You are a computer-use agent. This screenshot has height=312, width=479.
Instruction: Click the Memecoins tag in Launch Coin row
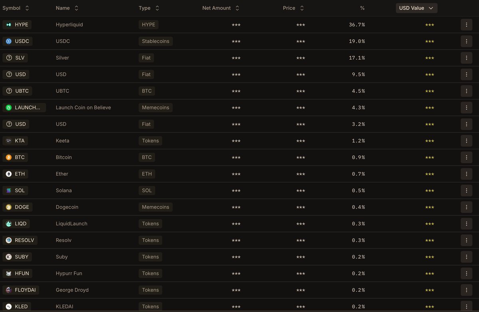pos(156,107)
